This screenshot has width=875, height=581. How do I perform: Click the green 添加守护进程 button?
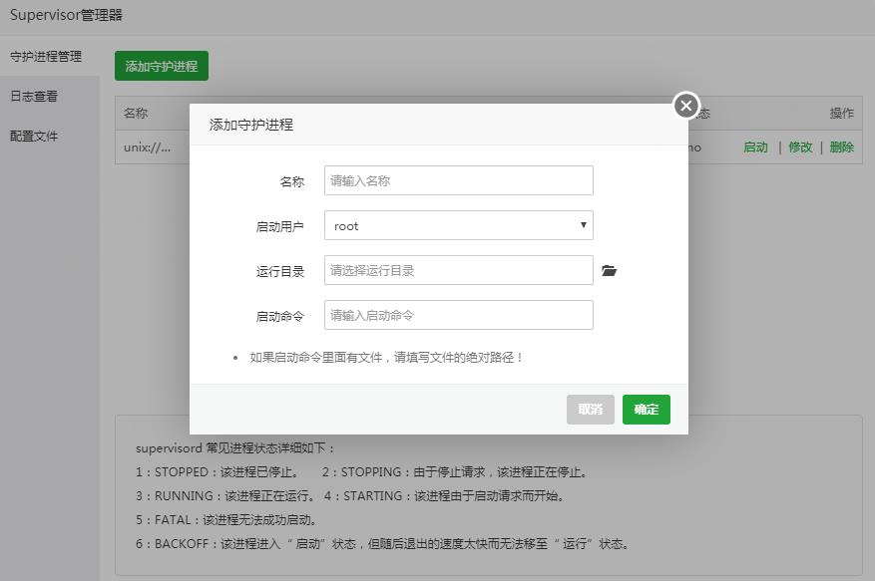tap(162, 66)
